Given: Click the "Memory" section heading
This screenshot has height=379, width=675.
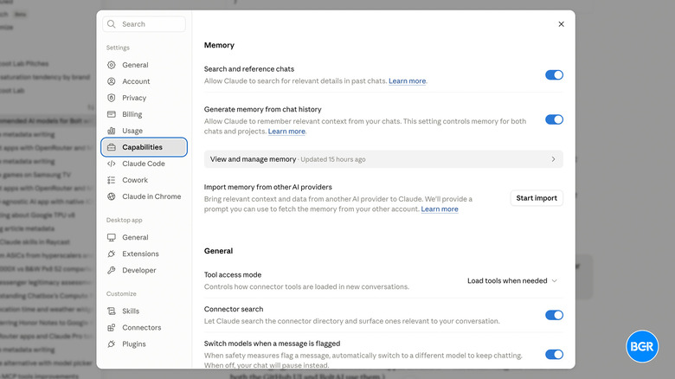Looking at the screenshot, I should click(x=219, y=45).
